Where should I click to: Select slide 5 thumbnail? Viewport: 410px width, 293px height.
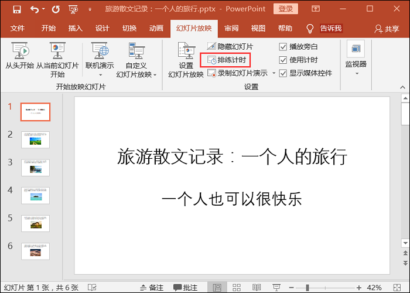[35, 223]
